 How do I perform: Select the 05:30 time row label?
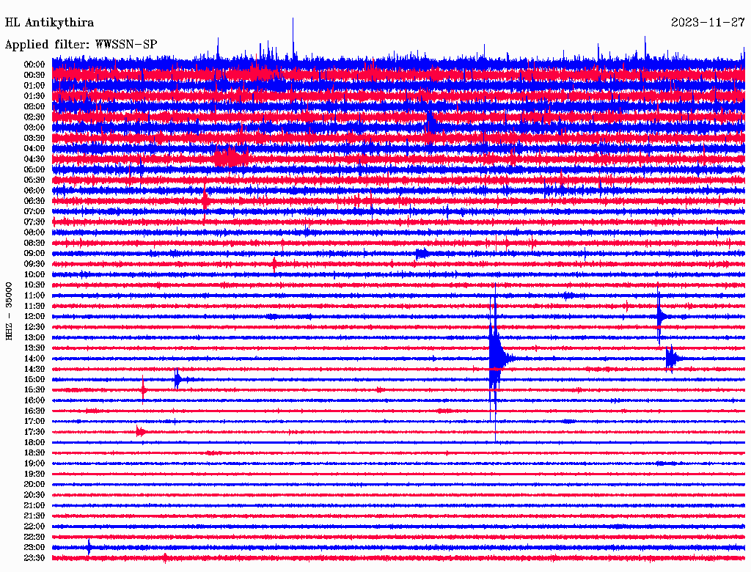pos(34,180)
